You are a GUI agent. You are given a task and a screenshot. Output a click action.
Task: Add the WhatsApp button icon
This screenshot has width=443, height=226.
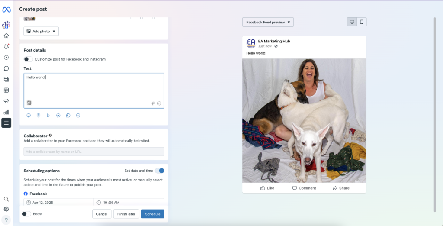pyautogui.click(x=68, y=116)
